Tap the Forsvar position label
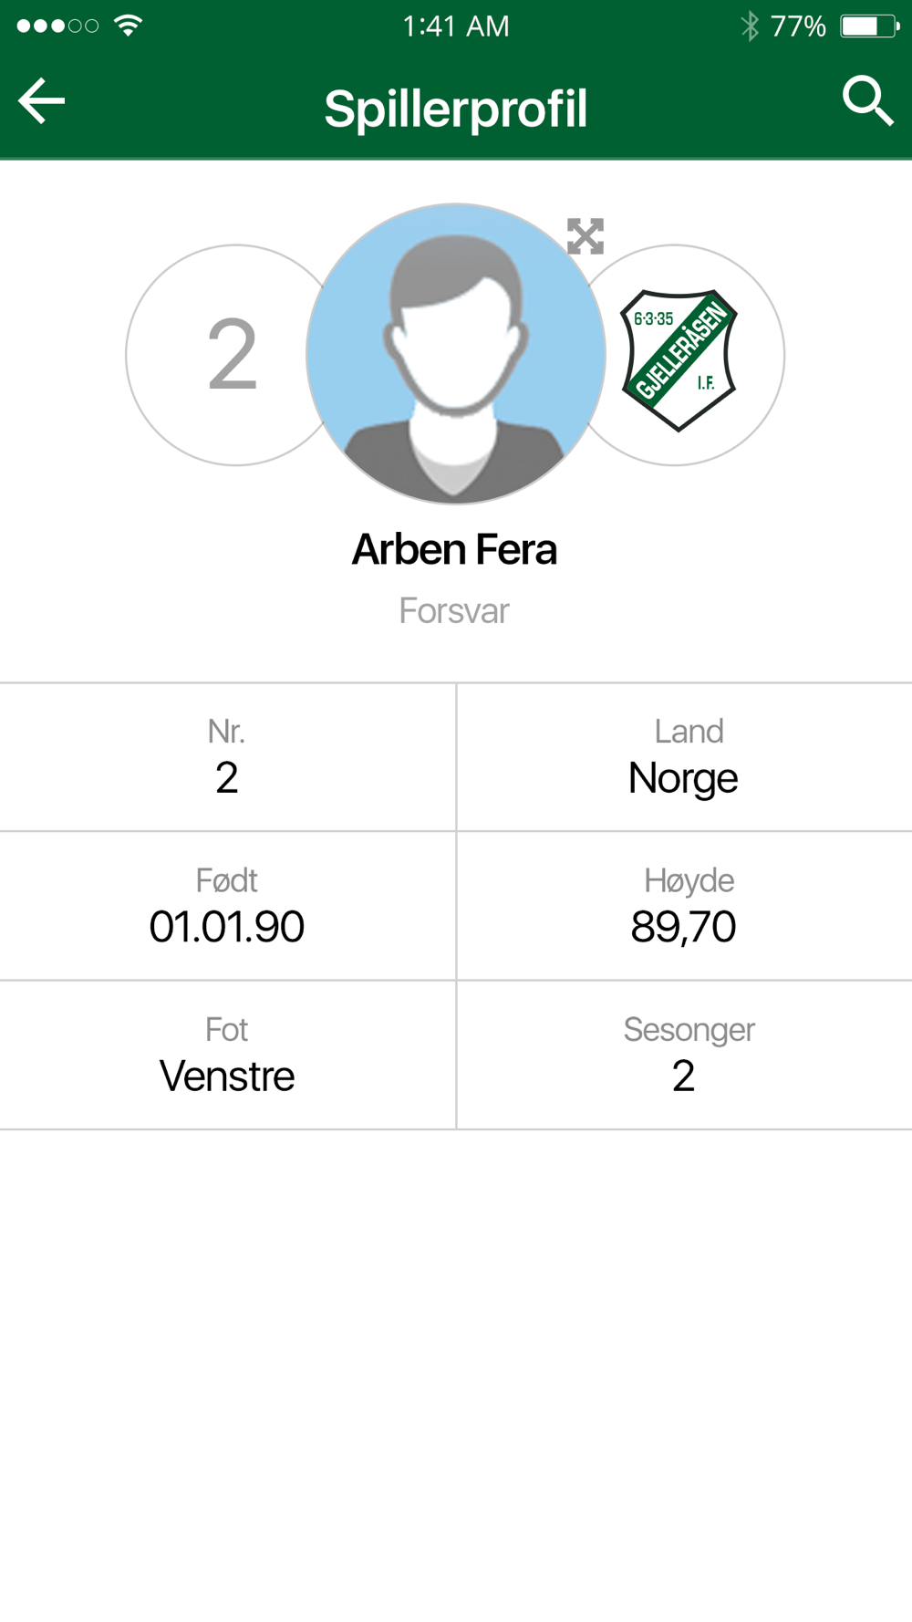The image size is (912, 1622). coord(454,610)
